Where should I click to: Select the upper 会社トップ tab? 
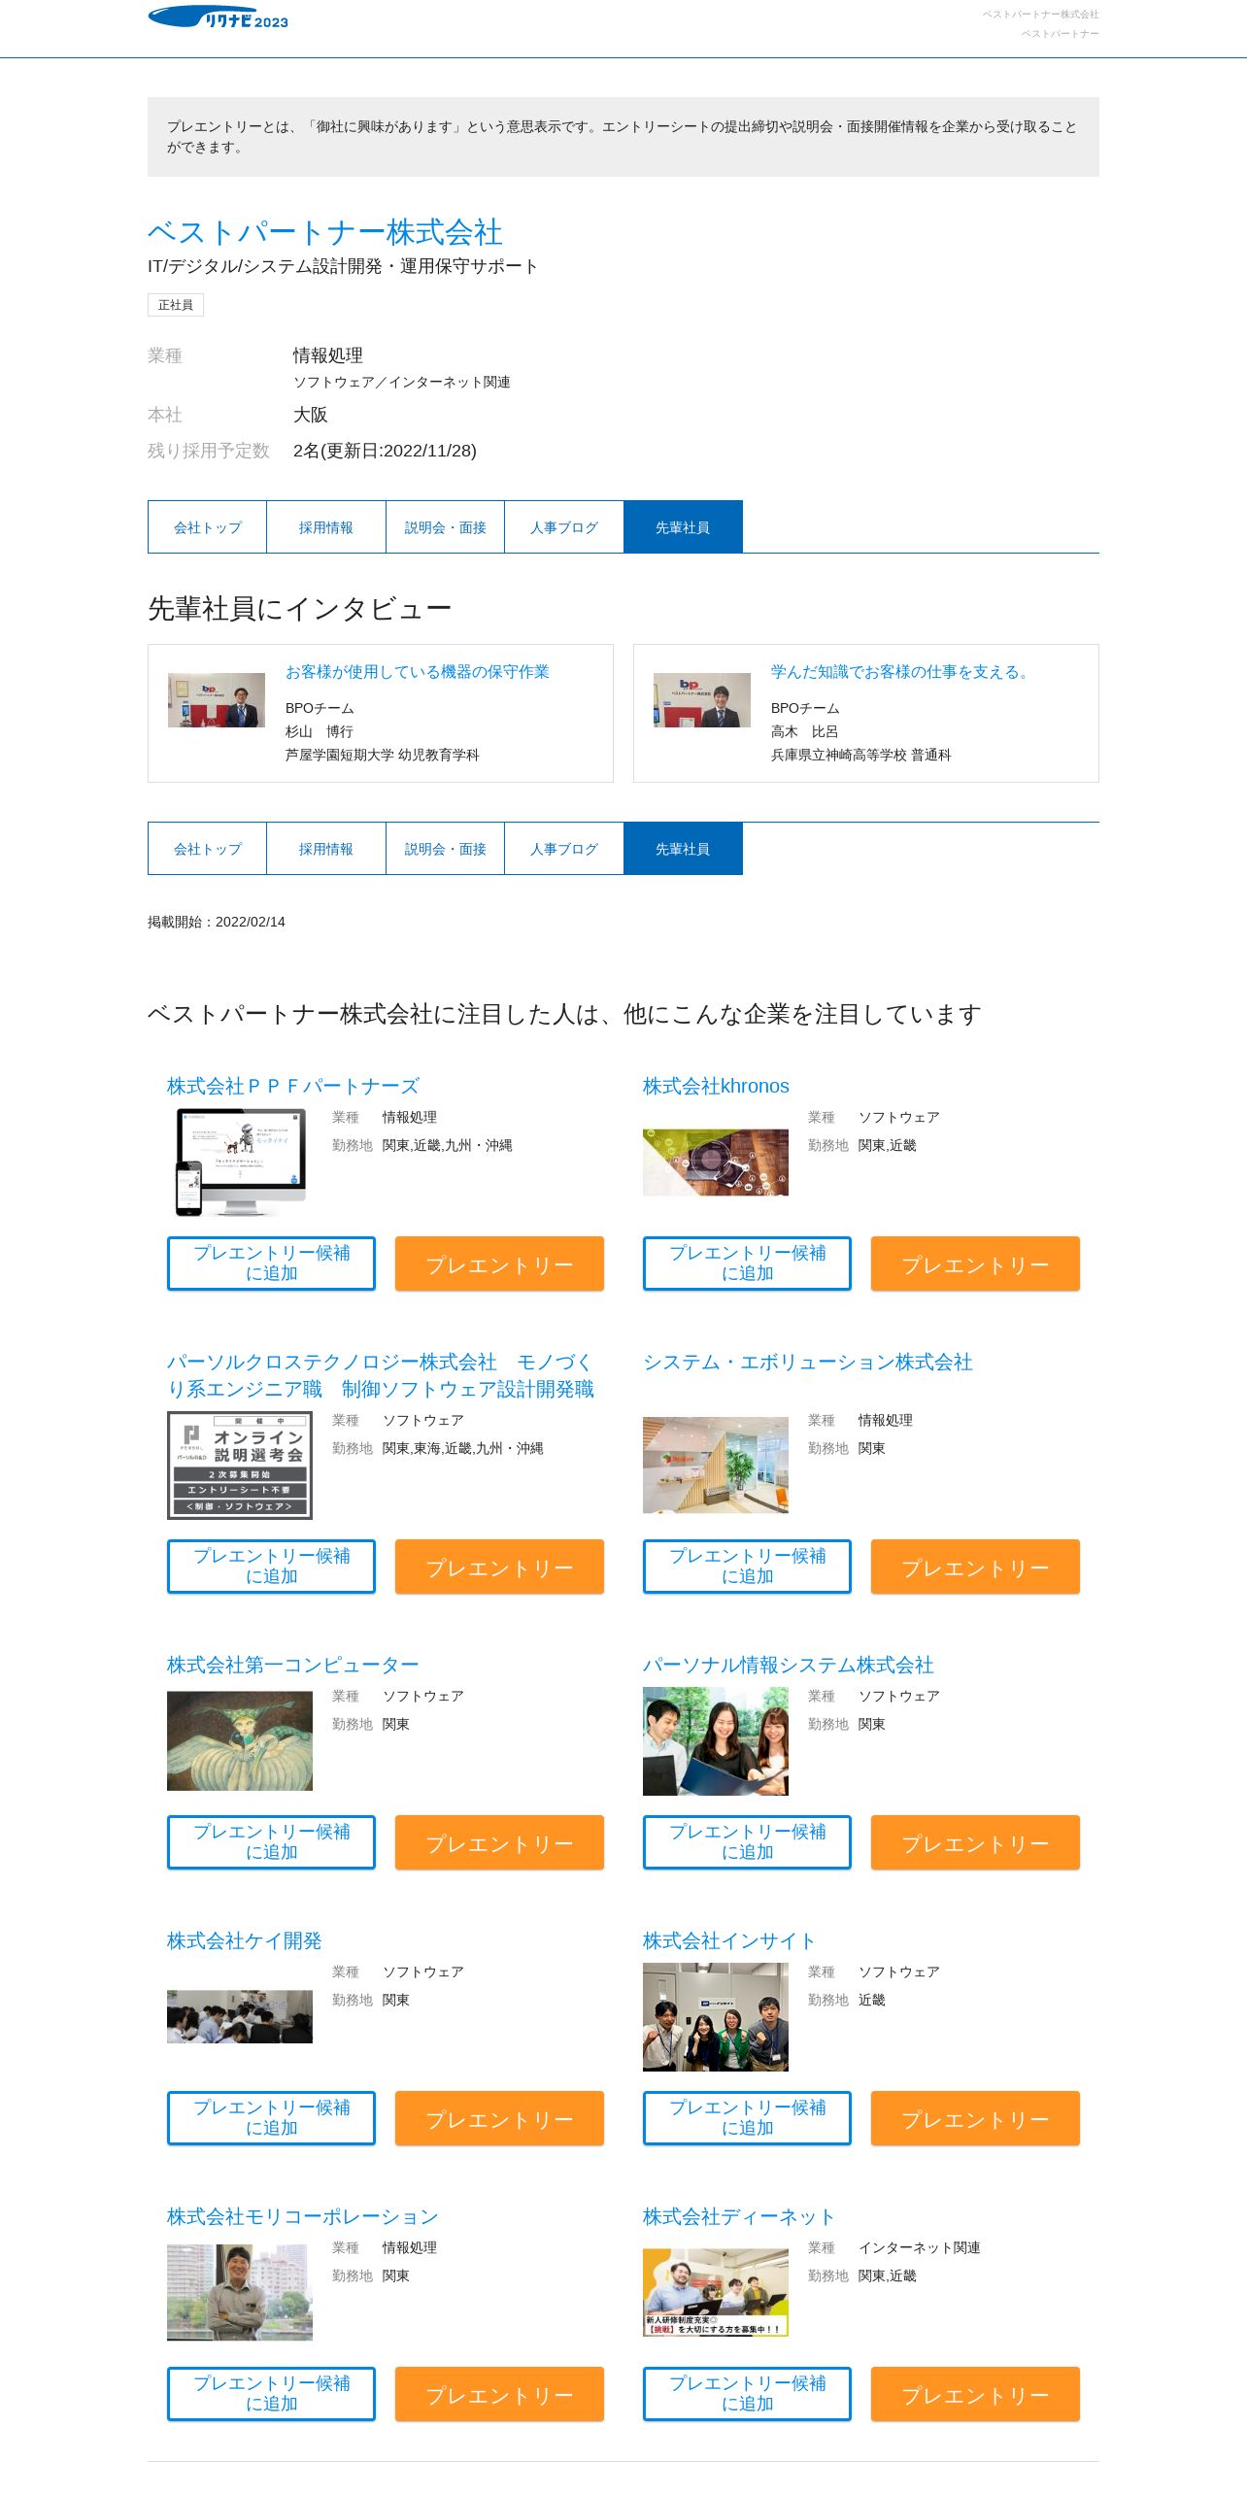click(207, 527)
